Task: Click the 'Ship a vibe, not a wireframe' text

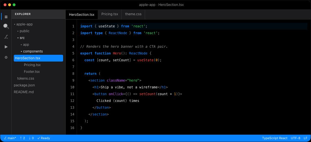Action: click(x=129, y=87)
